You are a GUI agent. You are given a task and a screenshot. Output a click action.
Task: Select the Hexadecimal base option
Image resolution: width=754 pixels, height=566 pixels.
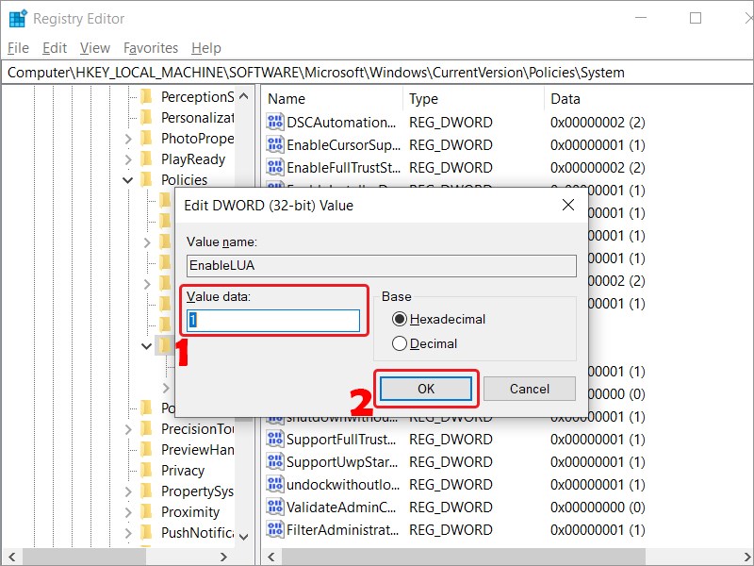pos(400,319)
